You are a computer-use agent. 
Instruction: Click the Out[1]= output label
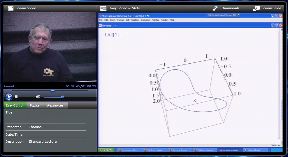113,34
